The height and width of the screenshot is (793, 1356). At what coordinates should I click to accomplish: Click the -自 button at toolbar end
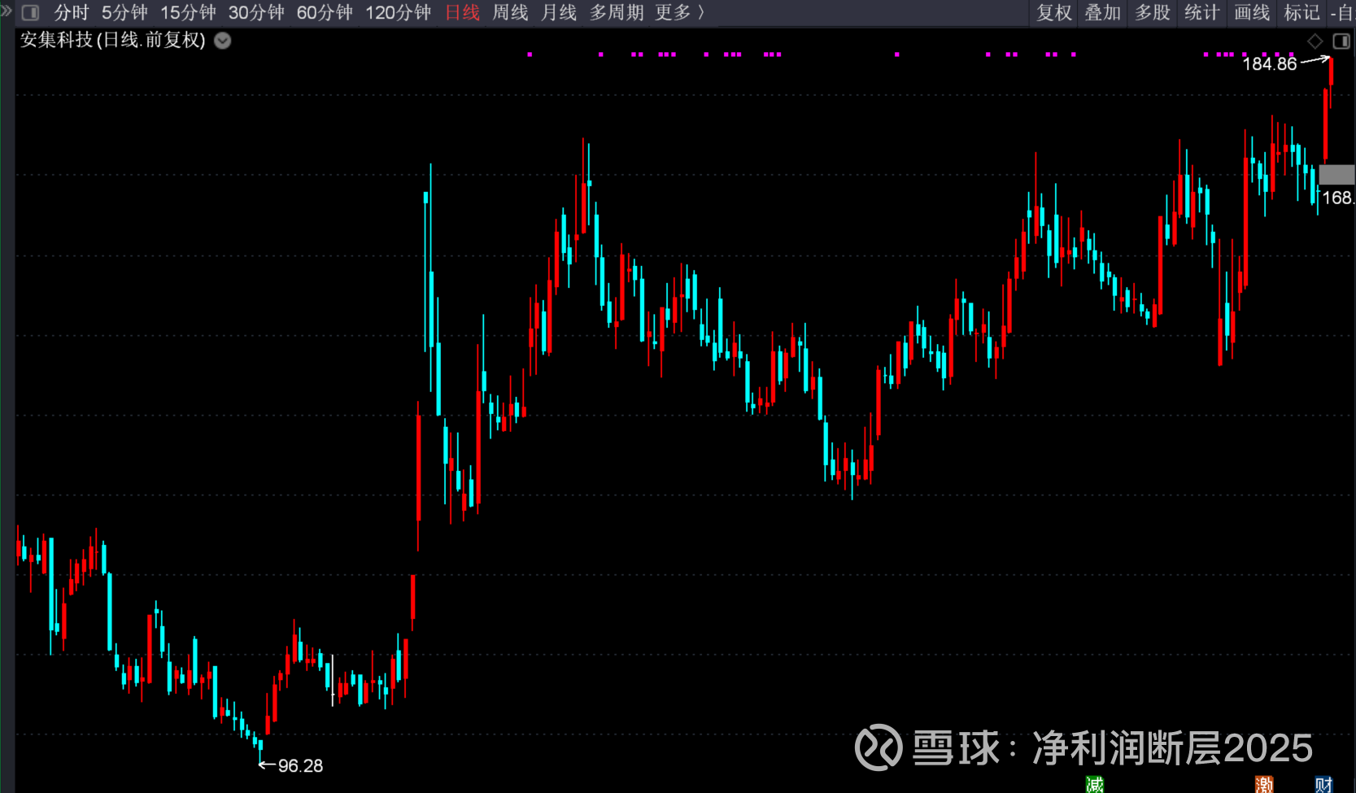[1341, 13]
